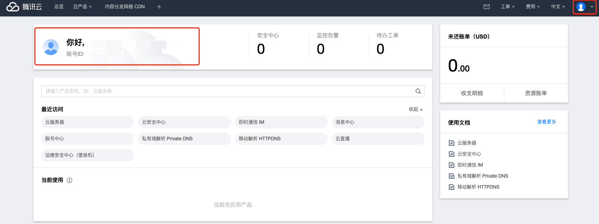Screen dimensions: 599x224
Task: Open 私有域解析 Private DNS in recent visits
Action: point(184,139)
